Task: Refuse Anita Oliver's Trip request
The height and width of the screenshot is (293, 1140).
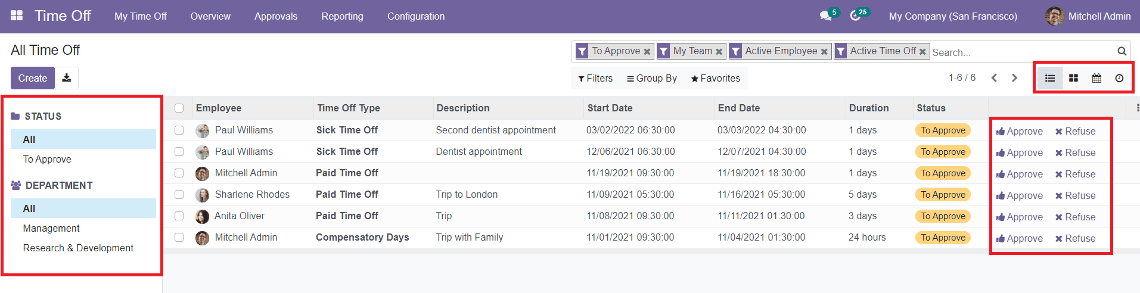Action: tap(1076, 217)
